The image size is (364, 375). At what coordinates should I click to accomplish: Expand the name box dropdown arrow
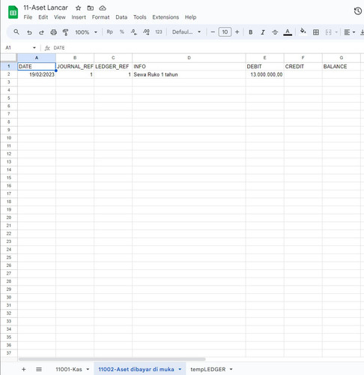pyautogui.click(x=34, y=48)
